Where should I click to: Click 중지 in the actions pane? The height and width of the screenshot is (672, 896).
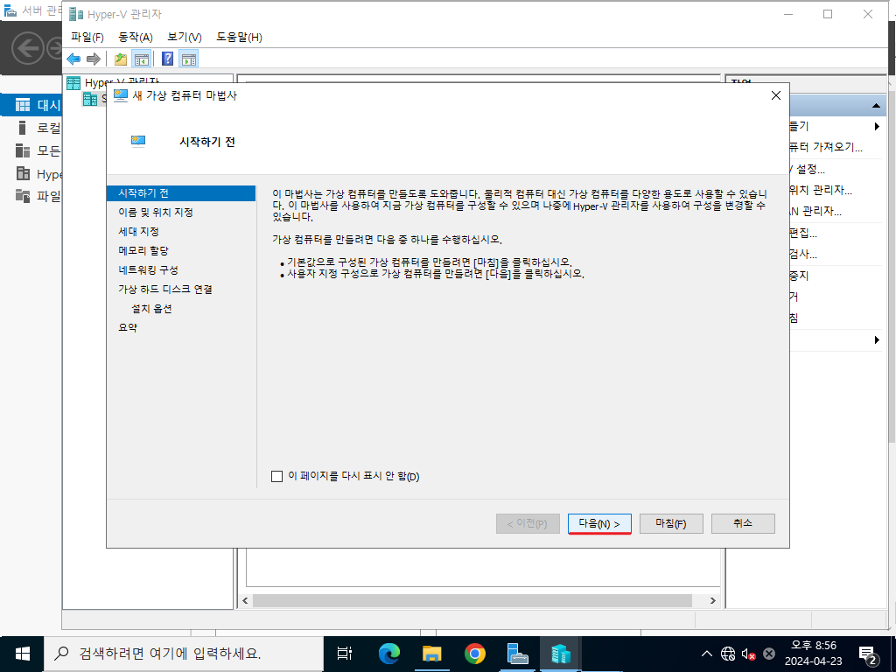tap(799, 276)
